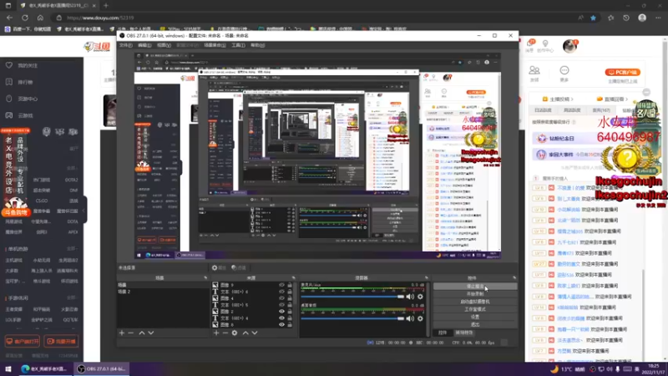The image size is (668, 376).
Task: Open OBS 编辑 edit menu
Action: click(x=144, y=45)
